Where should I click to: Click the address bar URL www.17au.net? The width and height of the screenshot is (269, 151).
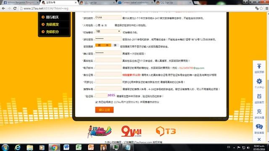pyautogui.click(x=46, y=8)
